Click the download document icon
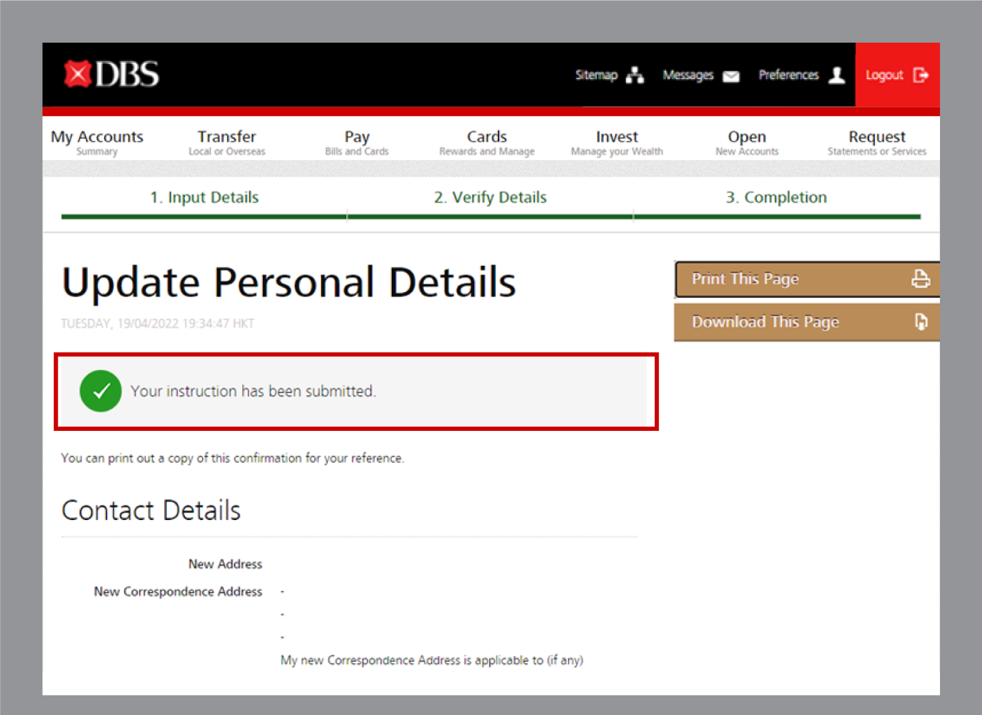 [920, 322]
